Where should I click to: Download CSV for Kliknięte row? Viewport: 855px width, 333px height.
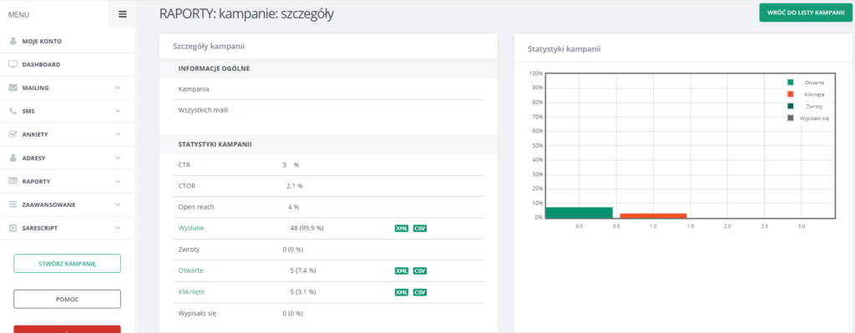coord(420,292)
